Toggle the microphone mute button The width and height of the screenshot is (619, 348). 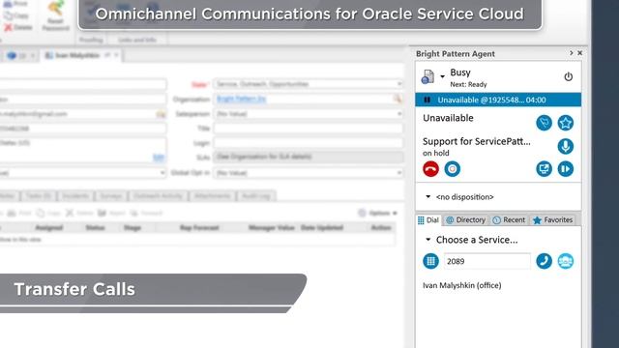[565, 146]
